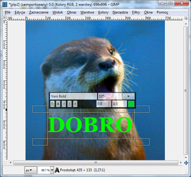
Task: Click the DOBRO text on canvas
Action: (90, 125)
